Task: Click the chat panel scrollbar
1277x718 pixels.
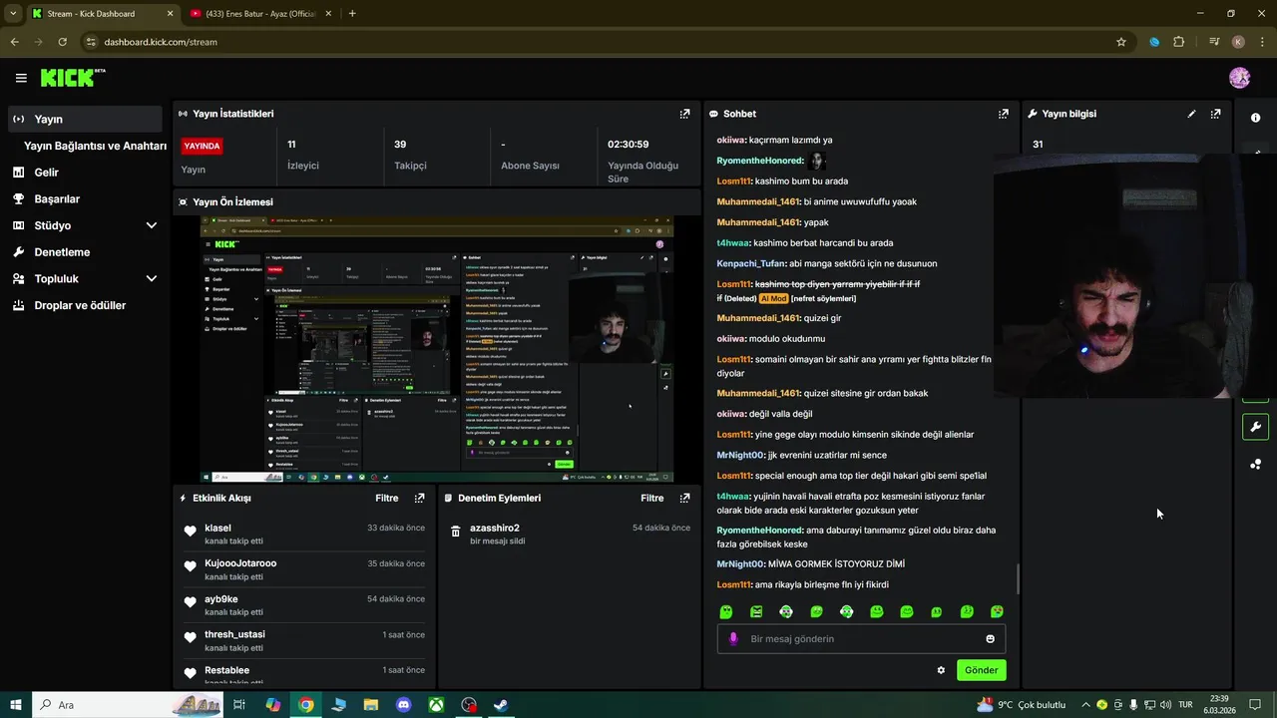Action: pyautogui.click(x=1018, y=578)
